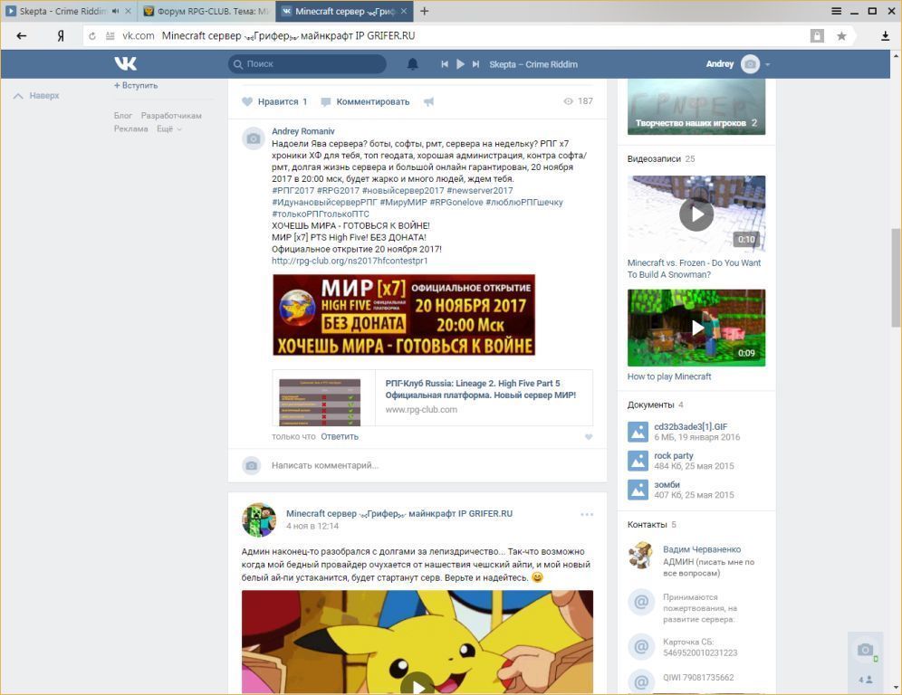The image size is (902, 695).
Task: Open Andrey Romaniv's comment avatar
Action: pos(253,138)
